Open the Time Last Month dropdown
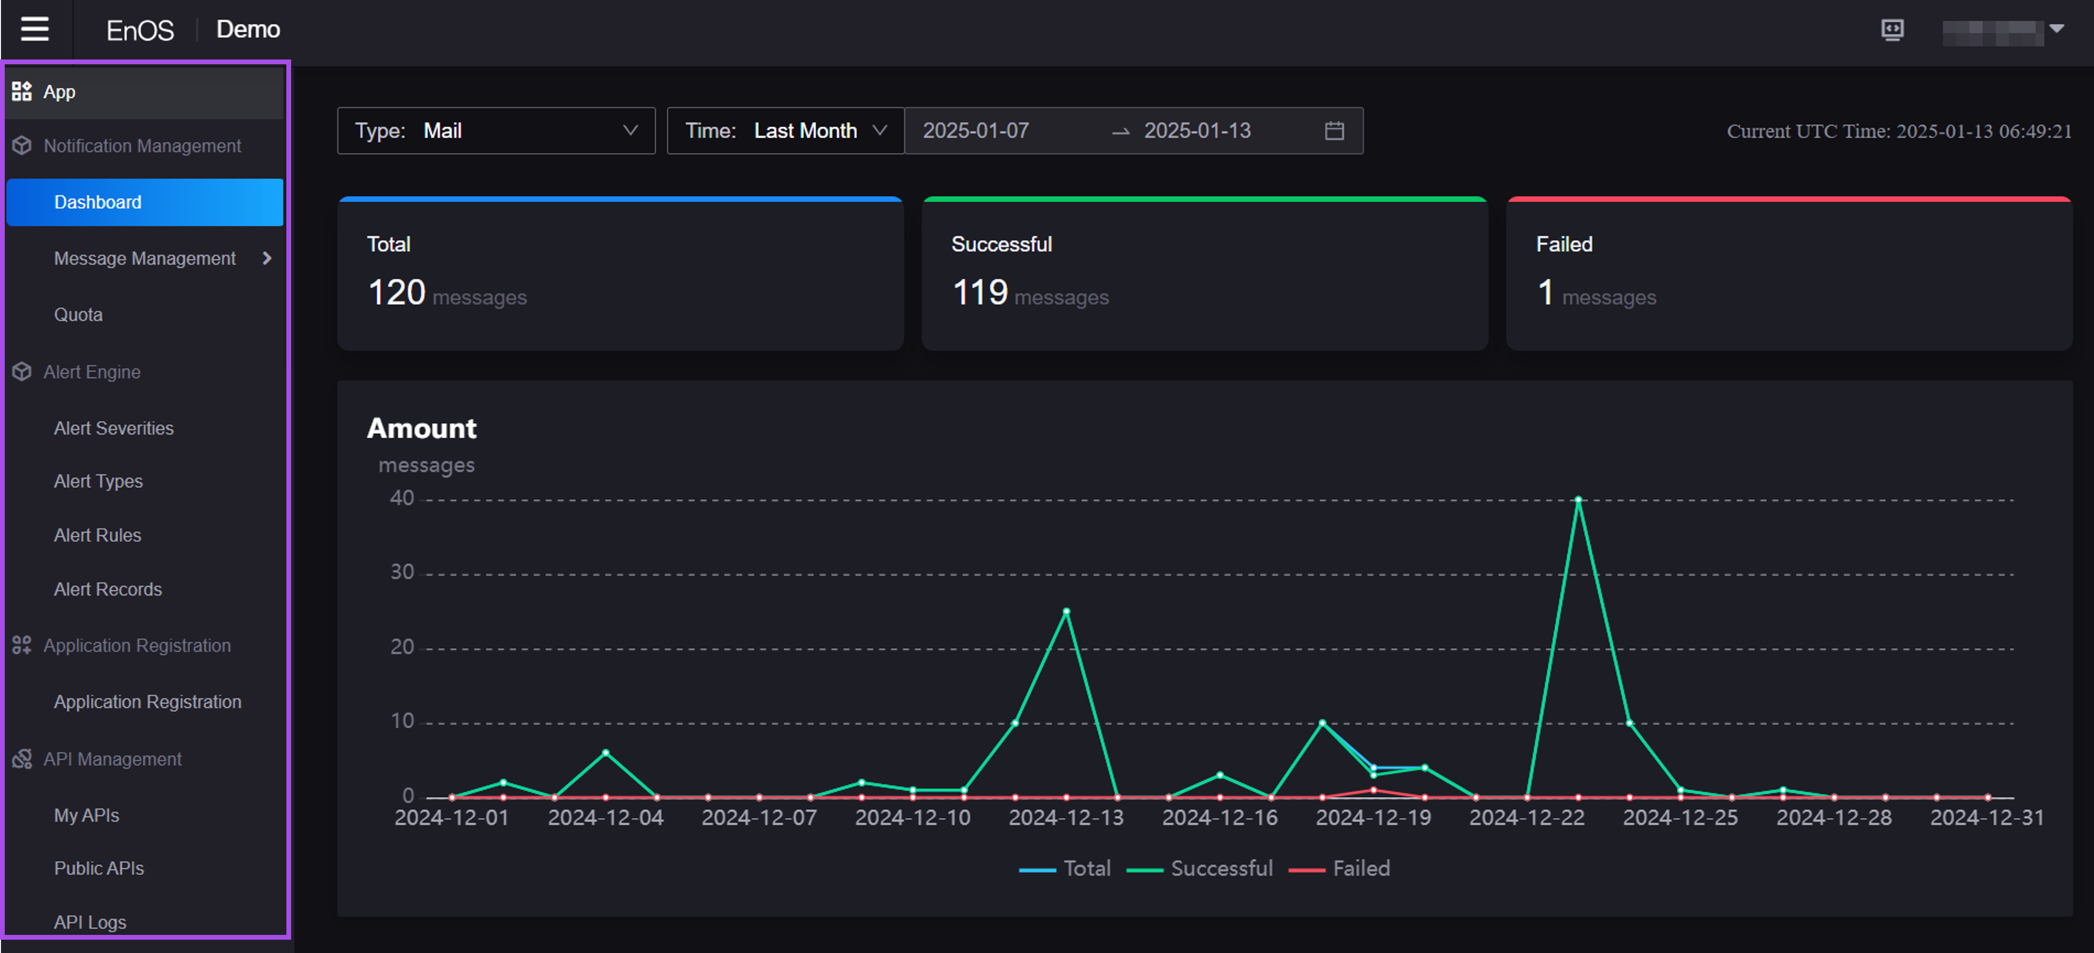This screenshot has width=2094, height=953. [x=784, y=131]
